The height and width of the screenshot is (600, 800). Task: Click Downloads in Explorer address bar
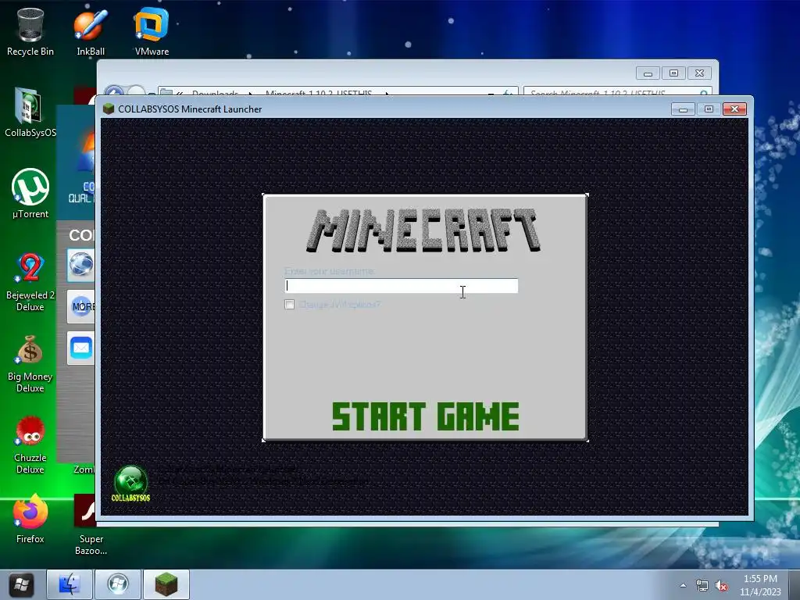click(x=215, y=92)
